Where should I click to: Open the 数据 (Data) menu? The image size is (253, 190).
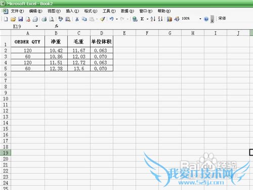(x=128, y=11)
